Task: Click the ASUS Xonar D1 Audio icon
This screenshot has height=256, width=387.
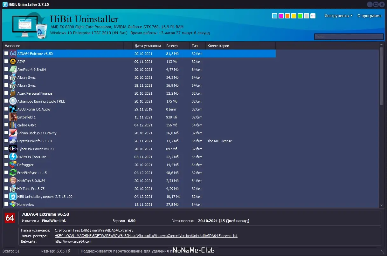Action: point(13,109)
